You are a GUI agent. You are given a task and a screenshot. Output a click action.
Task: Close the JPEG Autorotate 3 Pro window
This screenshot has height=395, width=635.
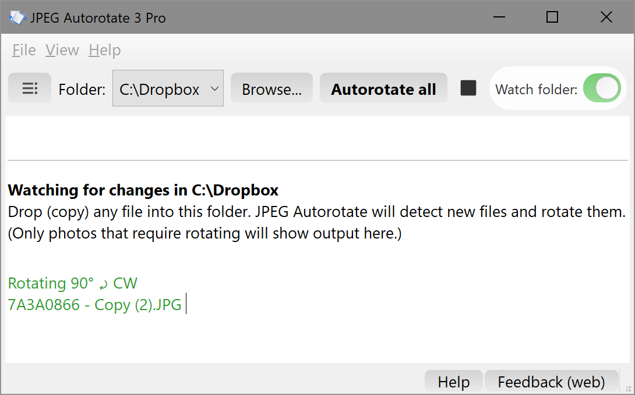(x=606, y=17)
